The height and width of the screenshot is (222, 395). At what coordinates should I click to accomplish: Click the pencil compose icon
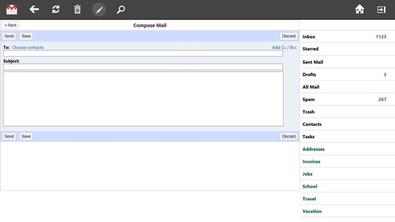coord(99,10)
